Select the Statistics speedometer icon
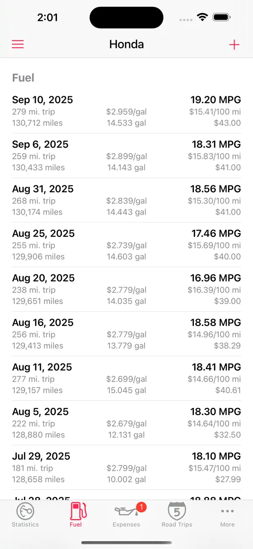The width and height of the screenshot is (253, 549). coord(25,511)
